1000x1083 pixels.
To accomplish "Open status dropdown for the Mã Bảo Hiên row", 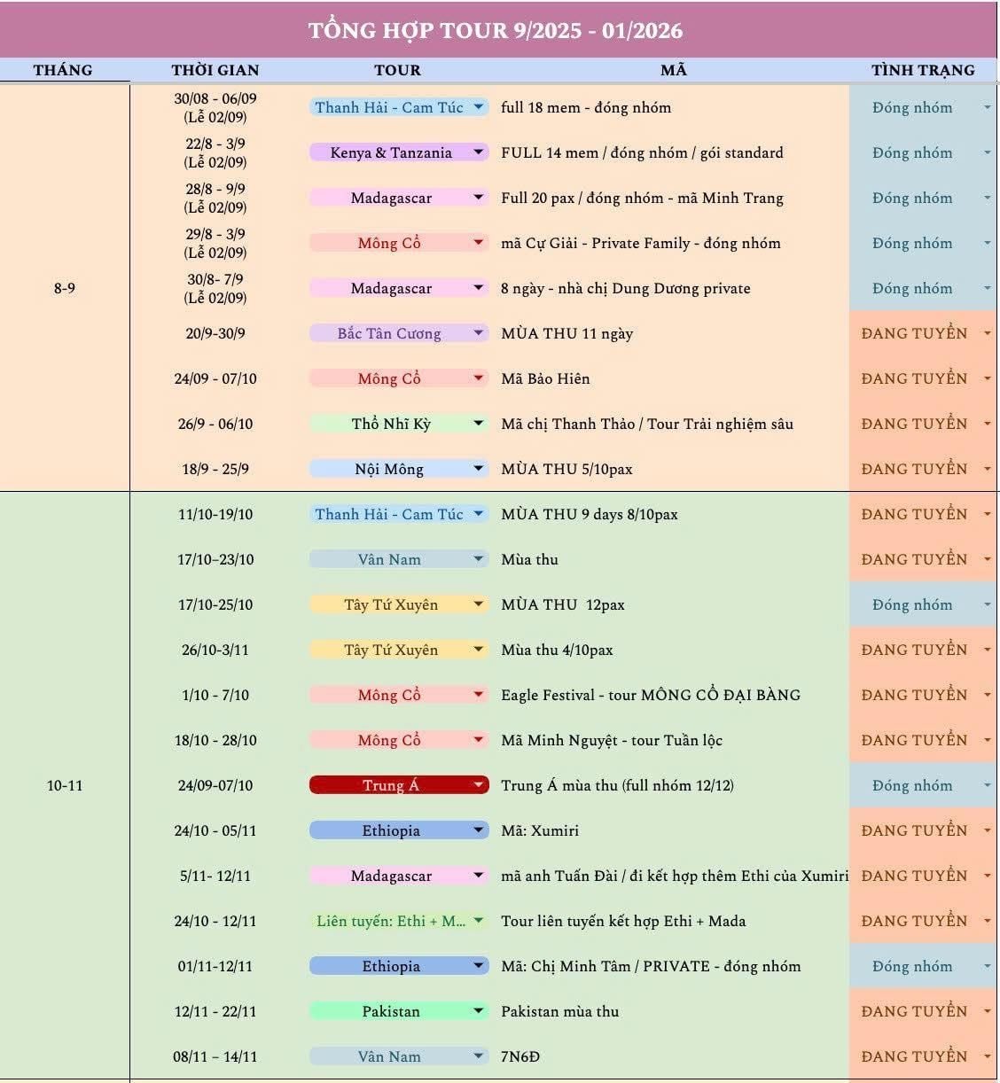I will 987,378.
